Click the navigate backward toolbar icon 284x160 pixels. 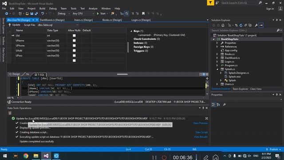coord(7,14)
